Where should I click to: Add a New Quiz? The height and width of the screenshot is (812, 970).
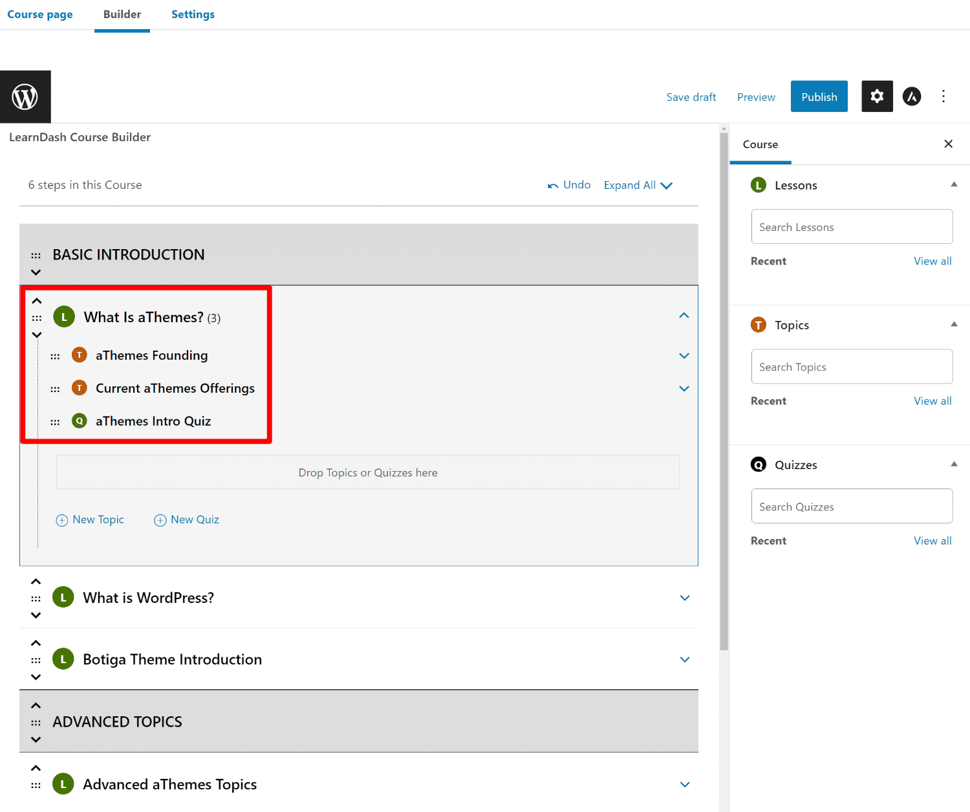coord(186,520)
